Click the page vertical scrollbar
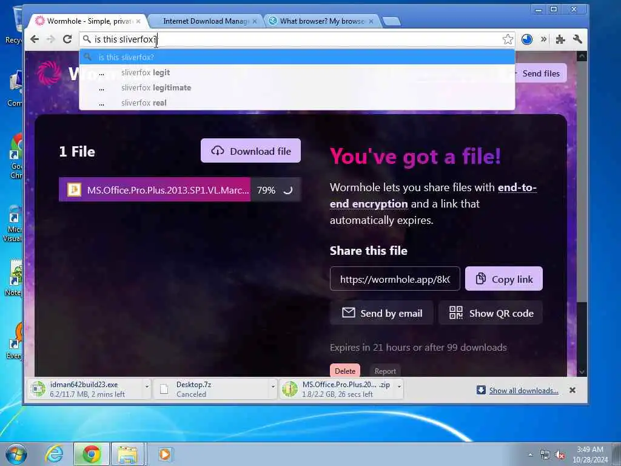 [x=582, y=181]
